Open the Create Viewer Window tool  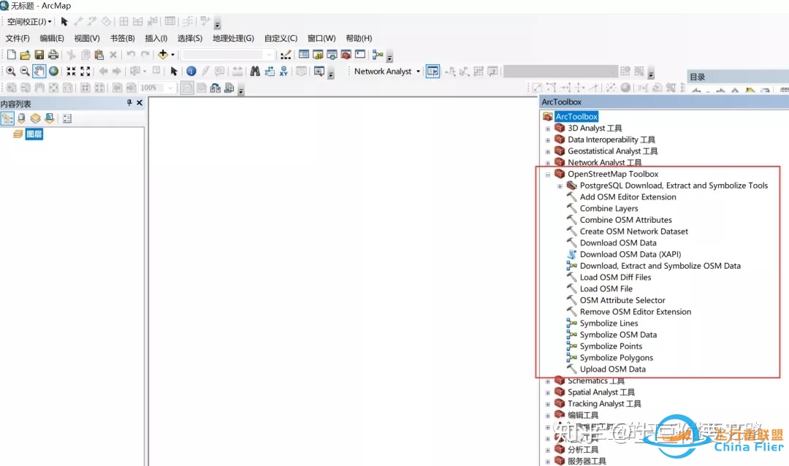319,72
